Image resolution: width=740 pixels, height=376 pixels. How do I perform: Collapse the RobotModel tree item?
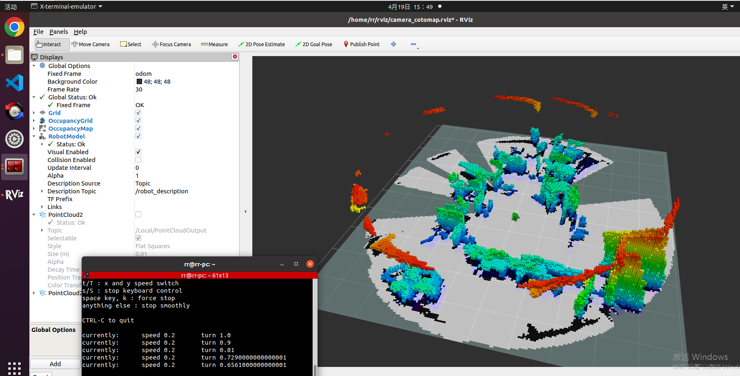tap(34, 136)
